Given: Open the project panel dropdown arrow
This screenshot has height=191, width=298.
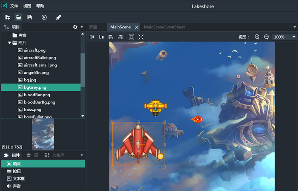Looking at the screenshot, I should coord(82,27).
